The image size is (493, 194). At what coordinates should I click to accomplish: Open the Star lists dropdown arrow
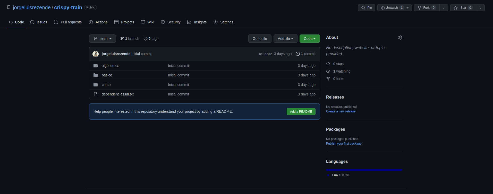[x=480, y=8]
